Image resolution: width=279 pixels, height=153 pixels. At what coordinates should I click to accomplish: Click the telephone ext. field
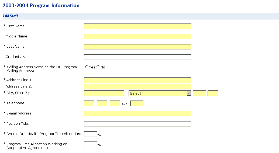coord(137,103)
